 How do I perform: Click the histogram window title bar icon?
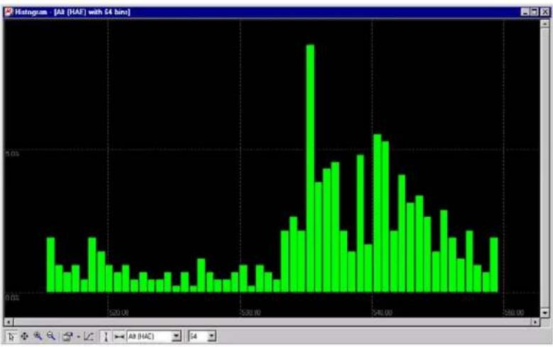tap(9, 12)
